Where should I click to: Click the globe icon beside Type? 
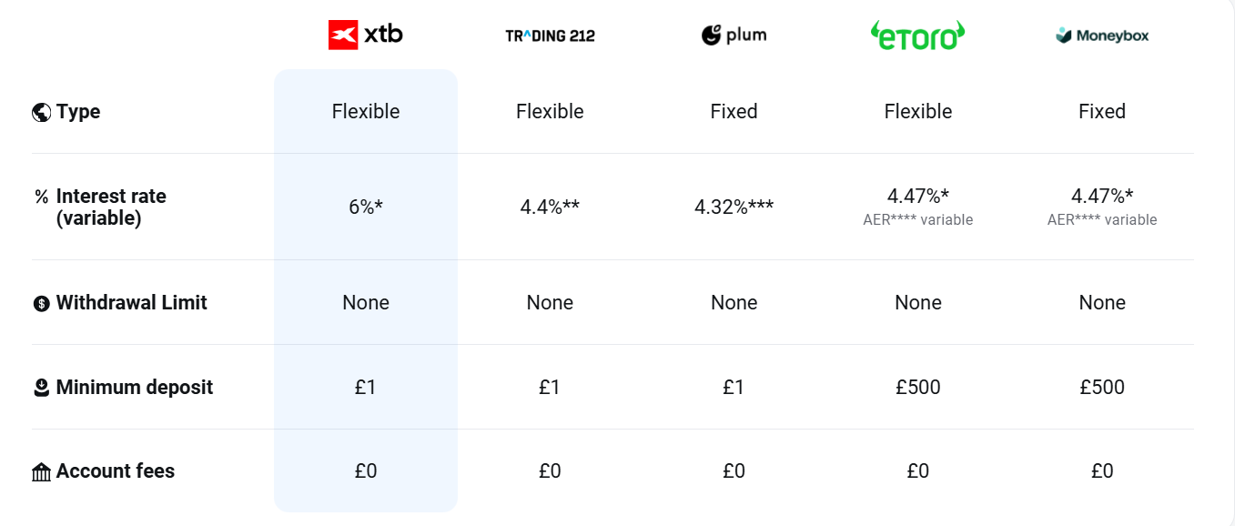[41, 112]
